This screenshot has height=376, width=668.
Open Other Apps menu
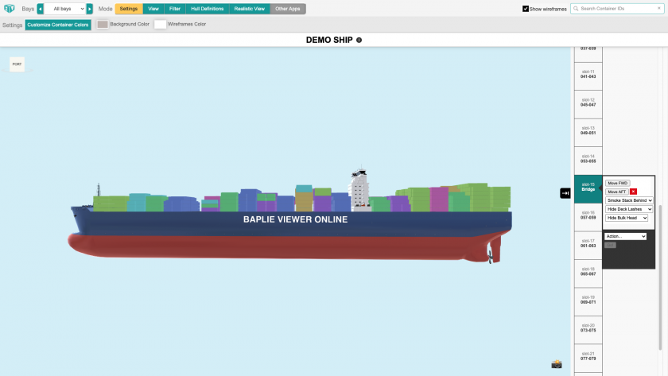(288, 9)
